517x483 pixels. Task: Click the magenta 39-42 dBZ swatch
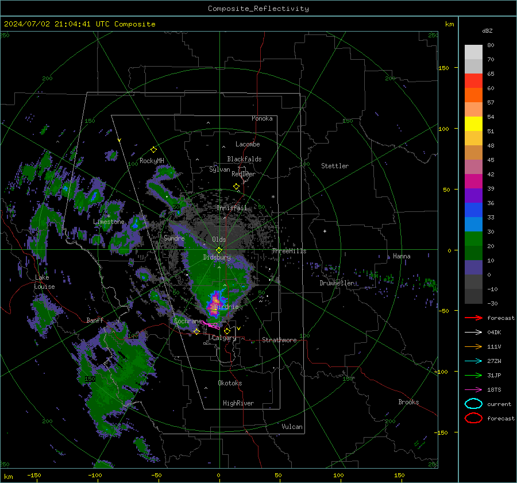click(473, 181)
